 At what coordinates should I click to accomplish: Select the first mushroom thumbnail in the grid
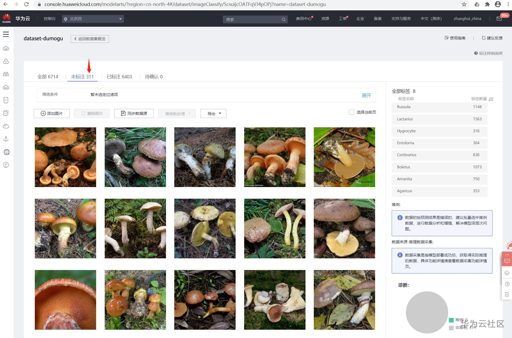(x=65, y=157)
